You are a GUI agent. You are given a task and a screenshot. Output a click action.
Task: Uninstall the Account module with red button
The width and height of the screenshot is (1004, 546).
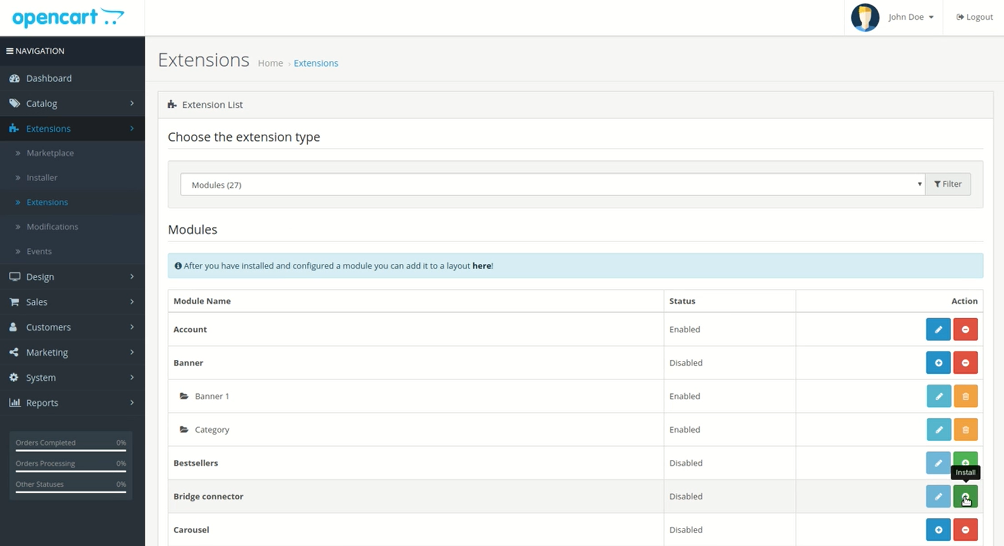click(965, 329)
